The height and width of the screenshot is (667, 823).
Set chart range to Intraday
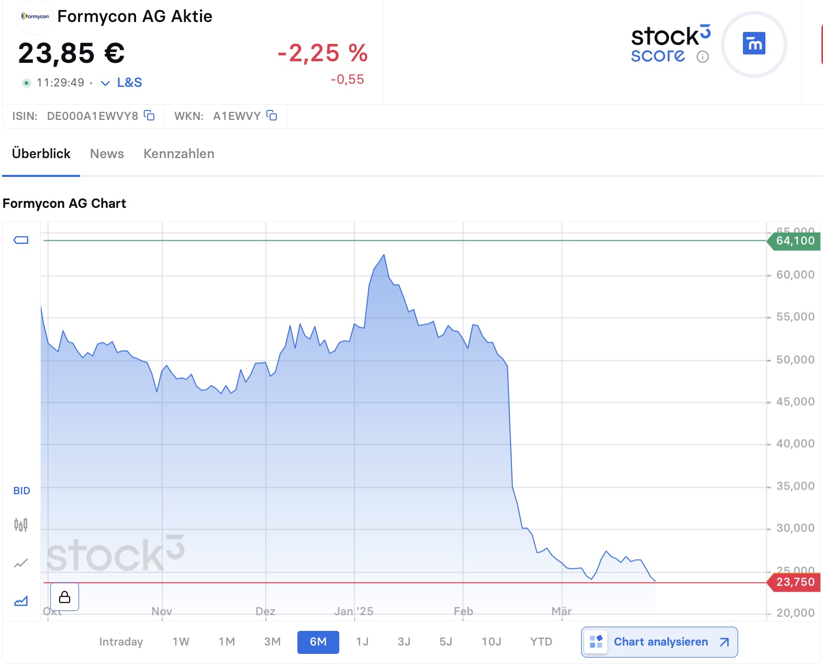pos(121,642)
